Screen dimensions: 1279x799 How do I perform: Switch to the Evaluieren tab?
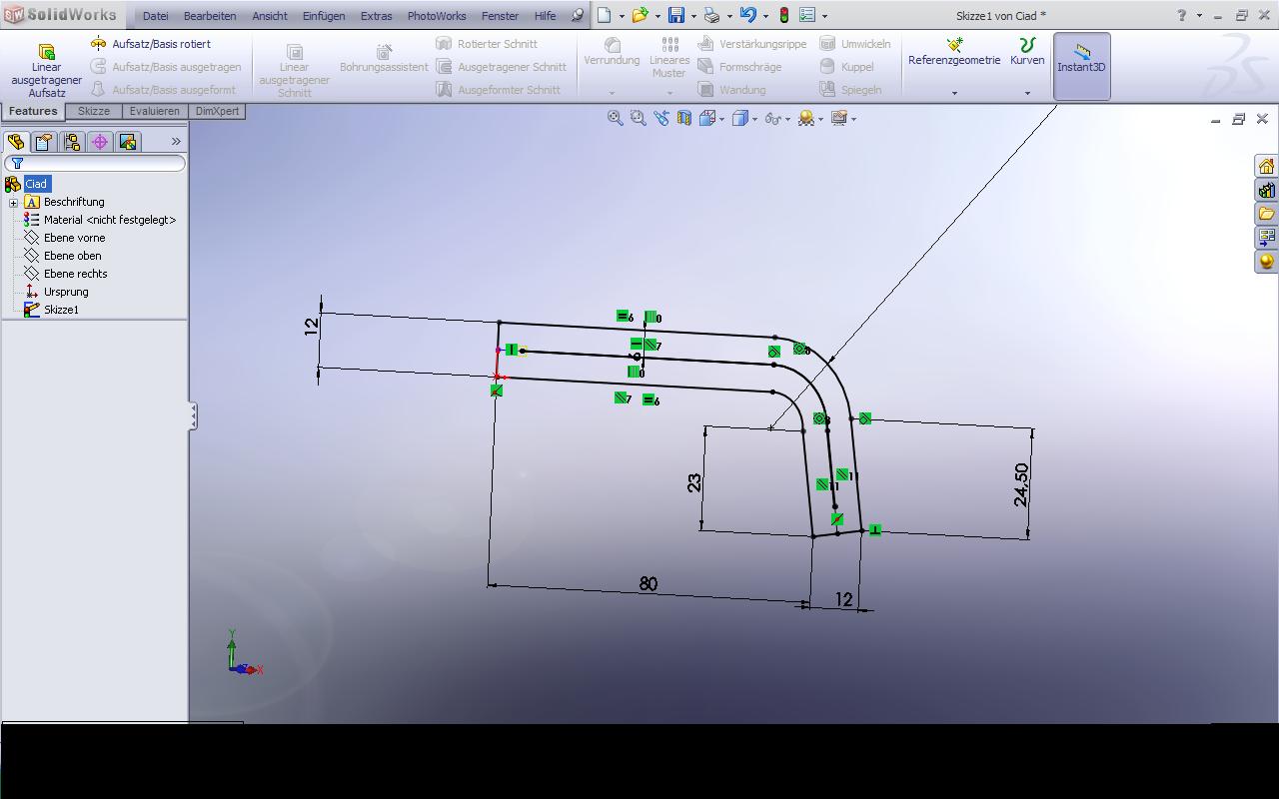[154, 111]
